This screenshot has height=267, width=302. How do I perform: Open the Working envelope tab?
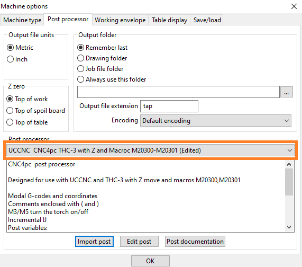[x=120, y=20]
